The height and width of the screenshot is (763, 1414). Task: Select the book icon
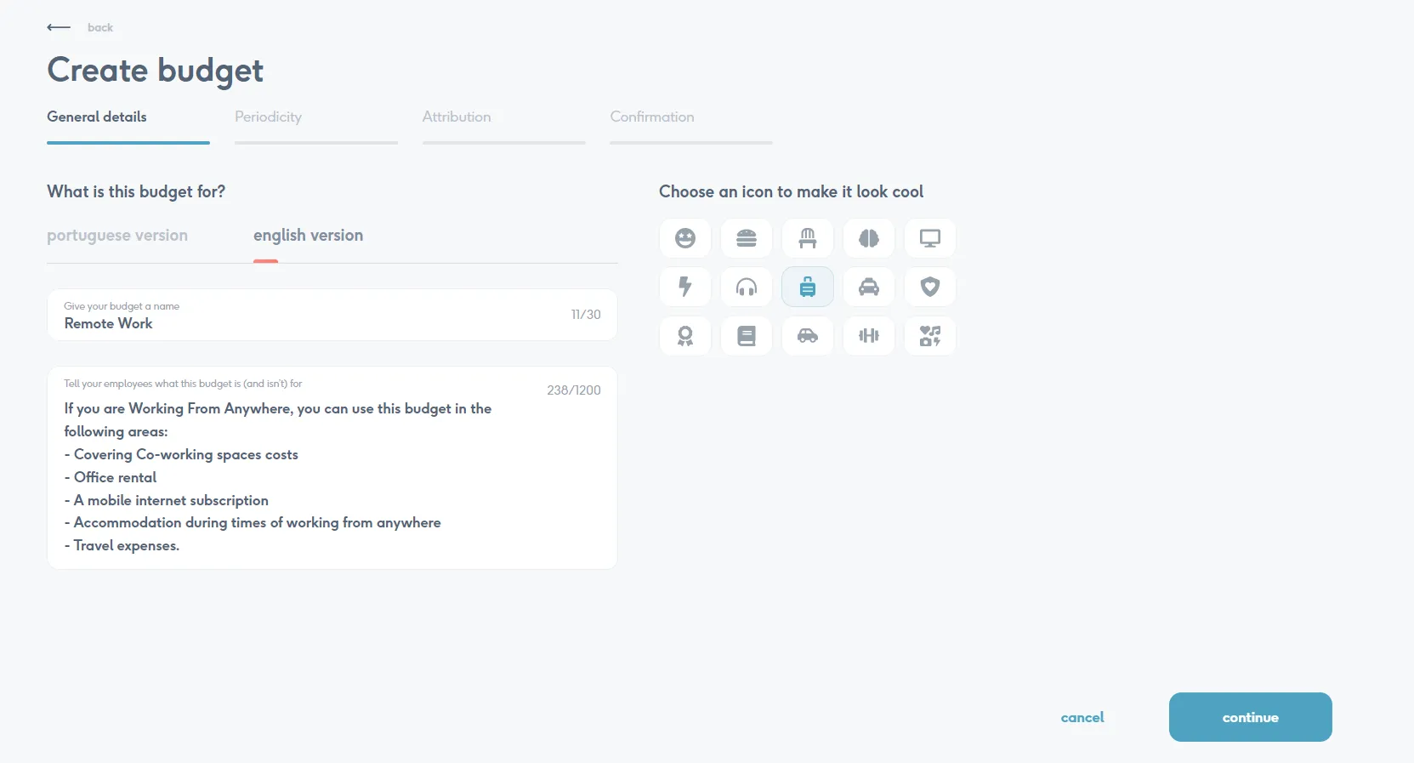point(746,336)
